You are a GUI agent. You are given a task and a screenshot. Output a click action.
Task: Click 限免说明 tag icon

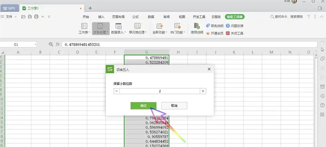(x=208, y=26)
